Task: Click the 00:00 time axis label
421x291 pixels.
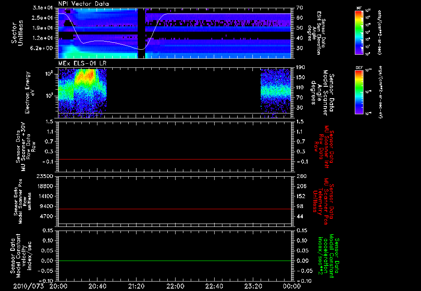Action: [291, 286]
